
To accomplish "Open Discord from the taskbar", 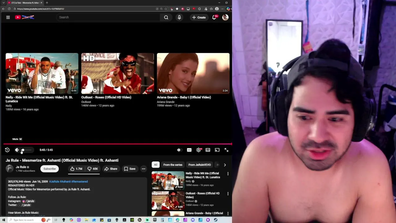I will coord(193,220).
